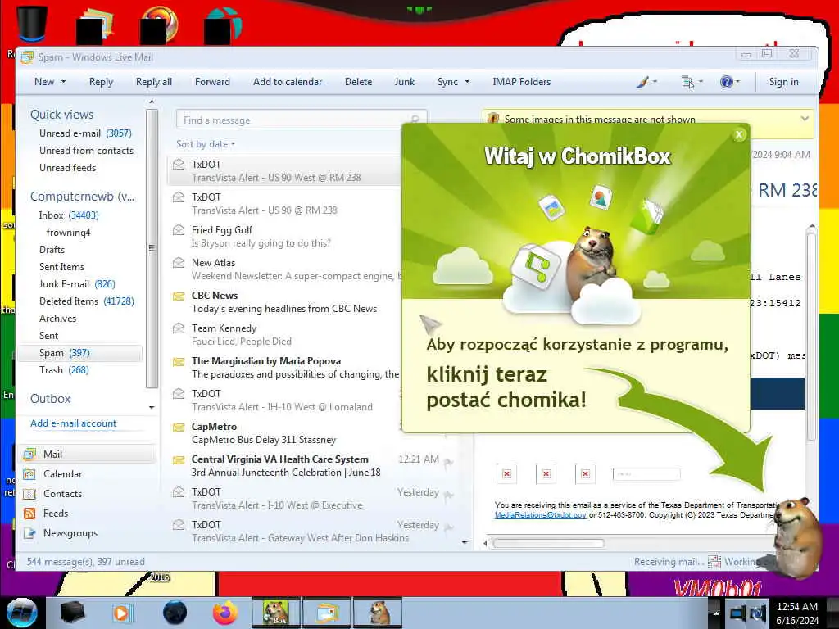Switch to Mail view
839x629 pixels.
point(88,454)
